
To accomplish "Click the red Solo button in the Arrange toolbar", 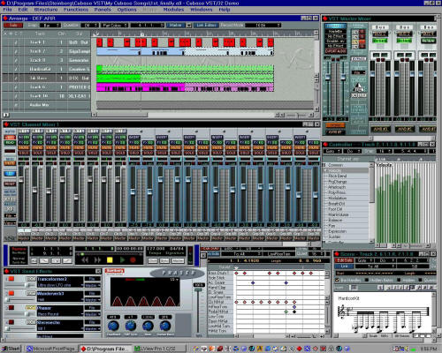I will (13, 26).
